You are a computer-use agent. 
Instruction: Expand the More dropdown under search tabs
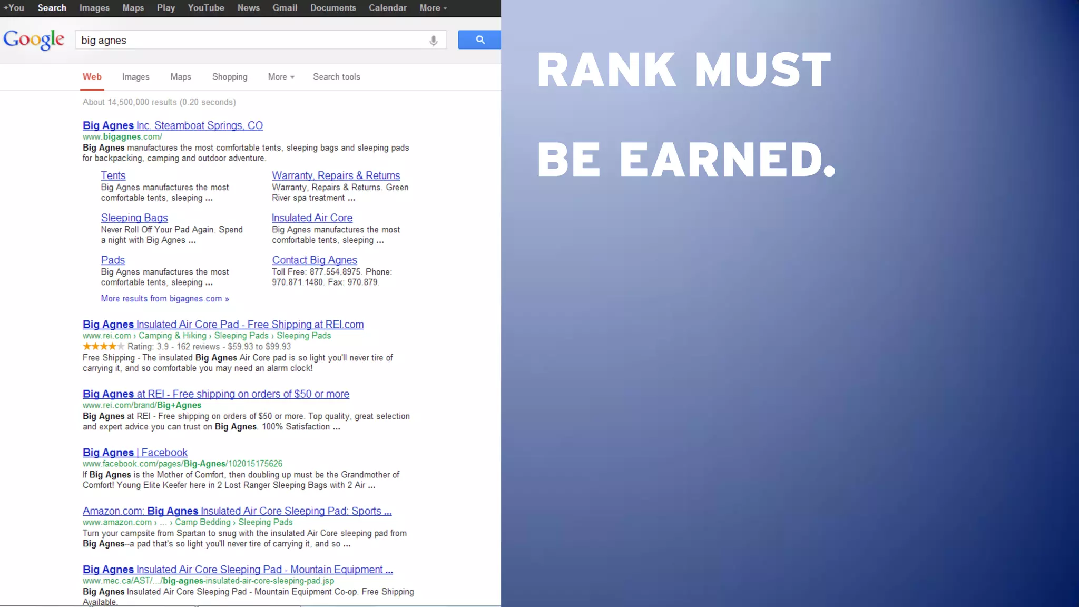(x=281, y=77)
